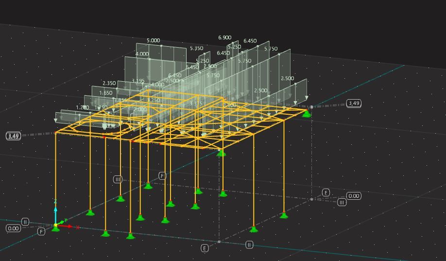446x261 pixels.
Task: Click the 6.900 load value label
Action: click(225, 37)
